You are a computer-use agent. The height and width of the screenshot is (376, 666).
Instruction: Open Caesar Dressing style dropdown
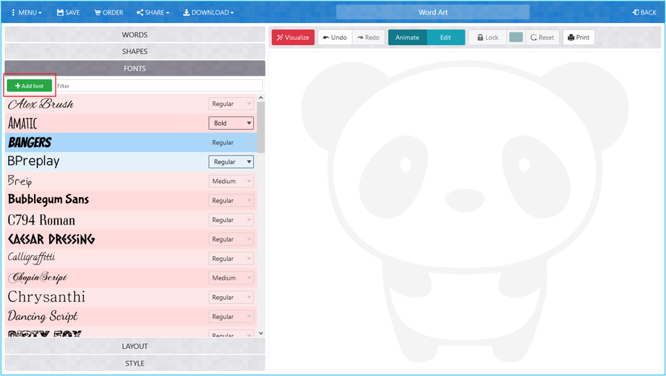tap(231, 239)
